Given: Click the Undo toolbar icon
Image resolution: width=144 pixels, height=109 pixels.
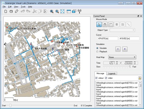Looking at the screenshot, I should click(23, 11).
